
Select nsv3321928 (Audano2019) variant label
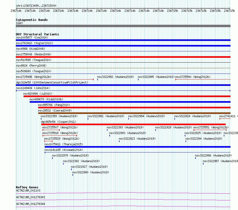(x=174, y=127)
